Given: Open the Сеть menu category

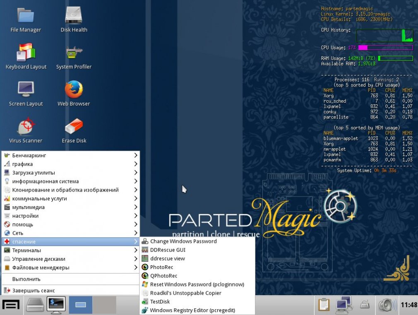Looking at the screenshot, I should [x=71, y=233].
